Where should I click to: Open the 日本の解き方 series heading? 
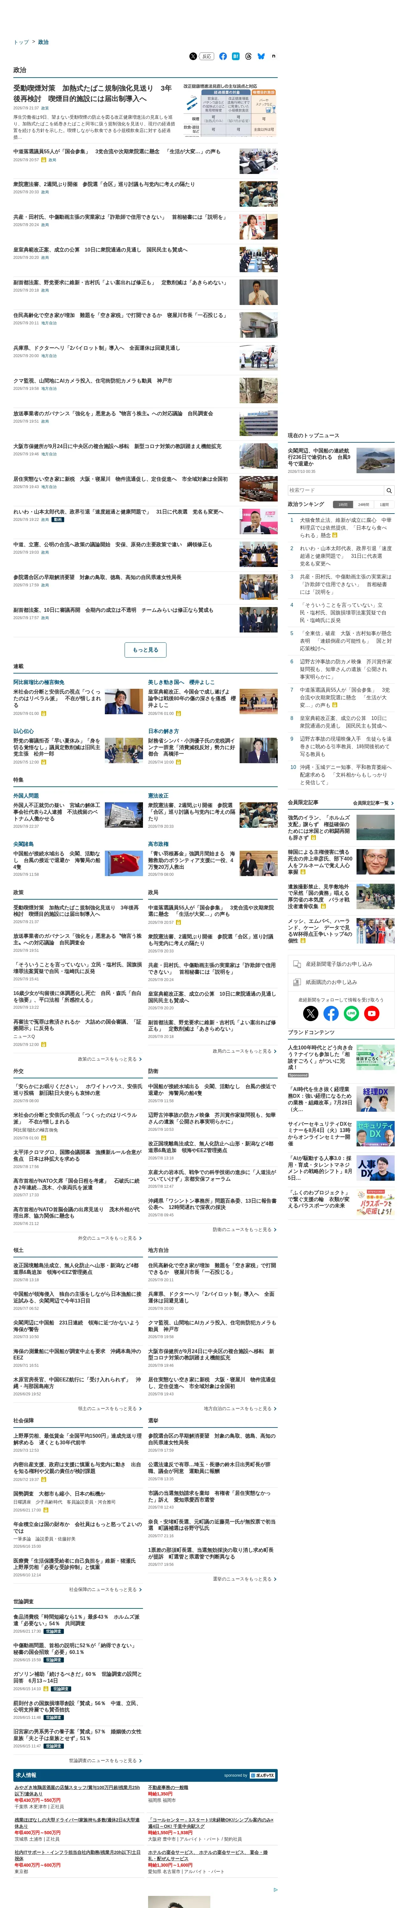coord(163,731)
